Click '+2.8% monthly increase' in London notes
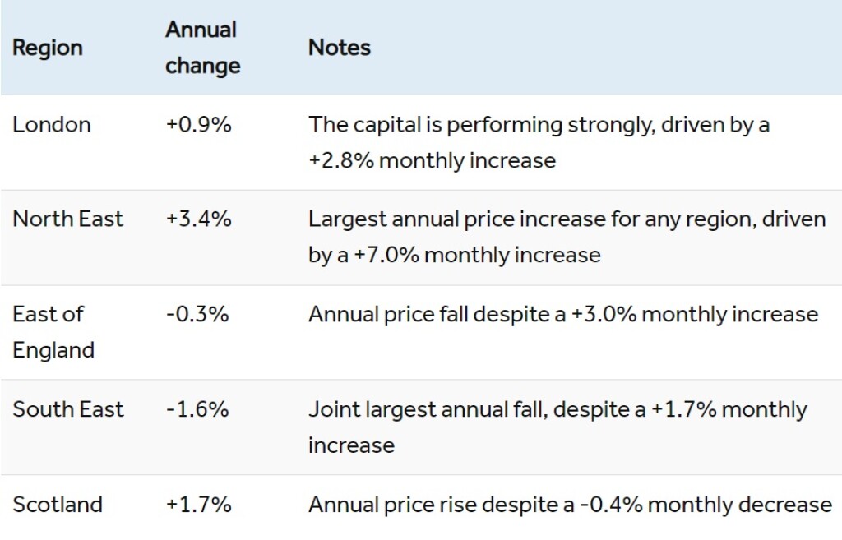Screen dimensions: 842x540 433,160
